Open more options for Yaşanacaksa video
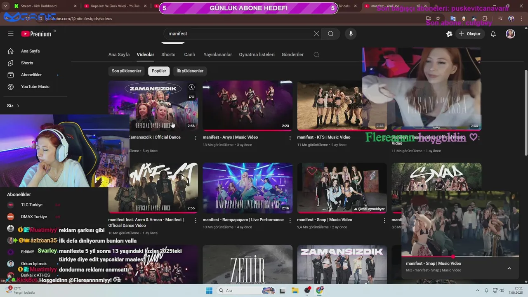Viewport: 528px width, 297px height. pyautogui.click(x=479, y=138)
